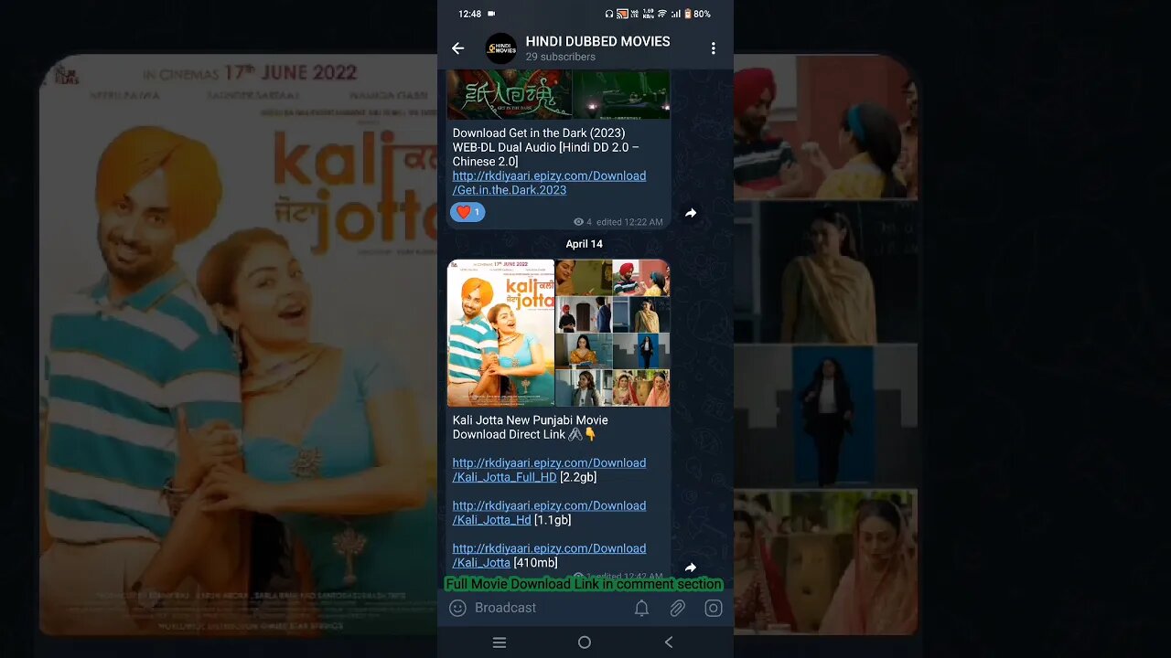Screen dimensions: 1171x658
Task: Open Get.in.the.Dark.2023 download link
Action: pos(549,183)
